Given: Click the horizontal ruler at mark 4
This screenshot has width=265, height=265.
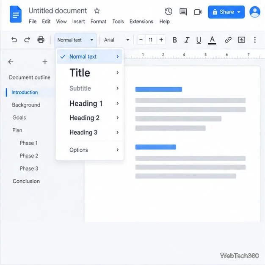Looking at the screenshot, I should pos(184,55).
